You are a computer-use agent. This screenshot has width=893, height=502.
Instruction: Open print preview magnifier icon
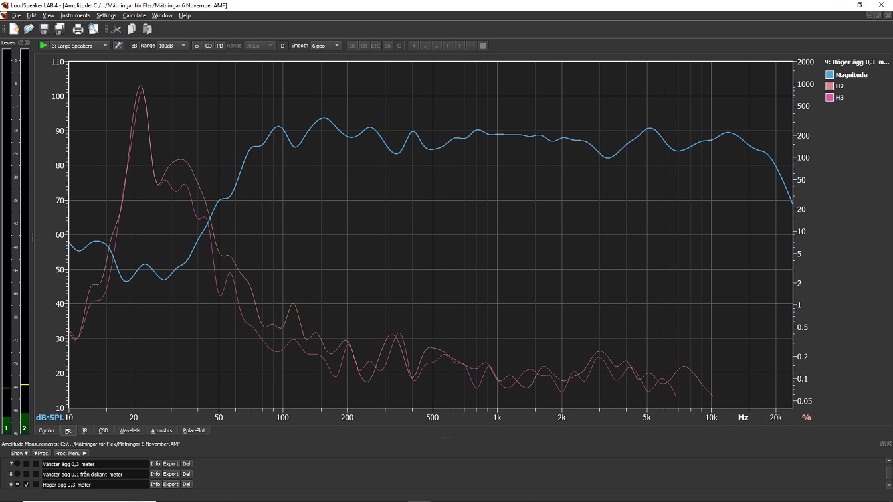point(94,29)
